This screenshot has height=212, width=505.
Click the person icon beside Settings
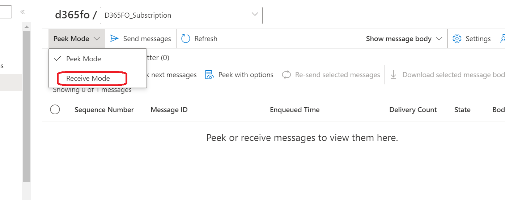pyautogui.click(x=502, y=39)
